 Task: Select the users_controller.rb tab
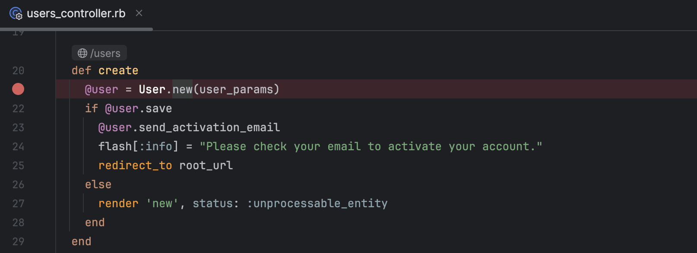76,13
